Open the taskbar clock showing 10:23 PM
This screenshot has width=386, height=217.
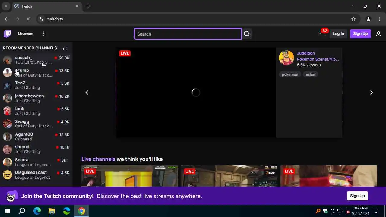[x=360, y=211]
